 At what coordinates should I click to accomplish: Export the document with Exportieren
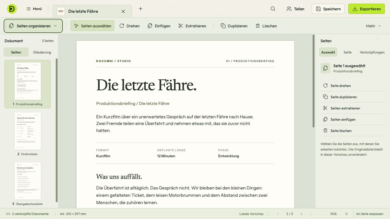point(367,9)
